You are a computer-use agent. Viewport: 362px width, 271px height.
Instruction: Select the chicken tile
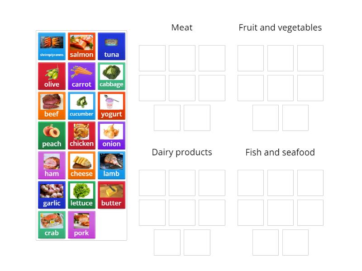pyautogui.click(x=81, y=135)
